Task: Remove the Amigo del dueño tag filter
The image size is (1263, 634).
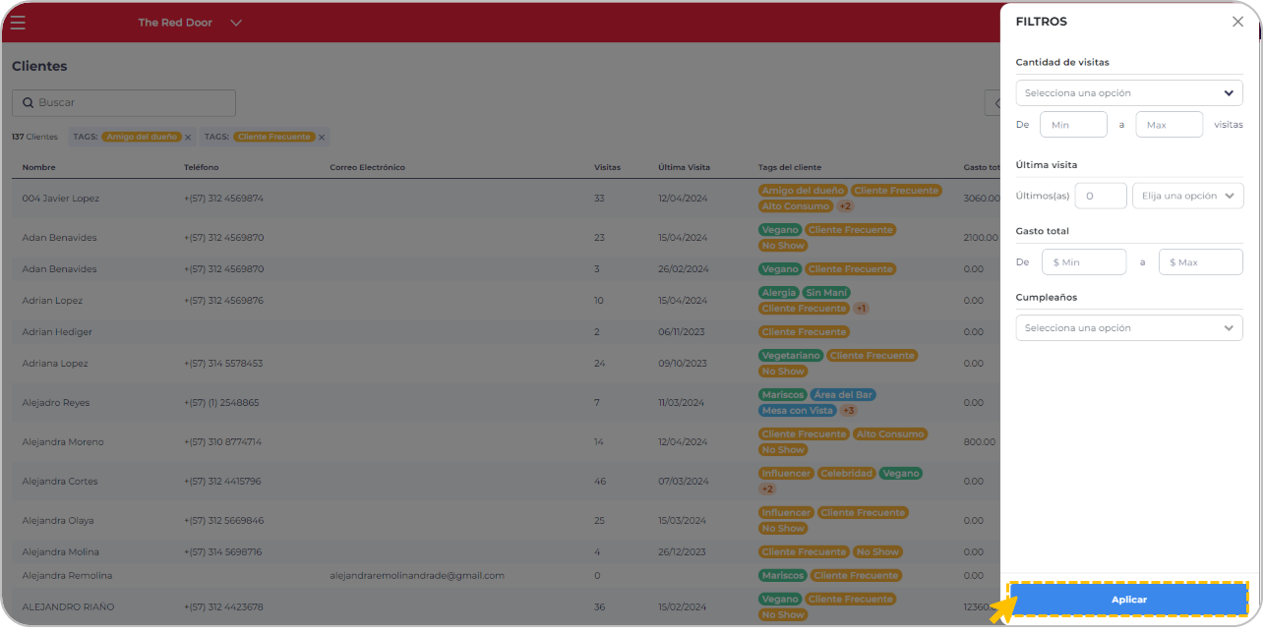Action: (x=188, y=138)
